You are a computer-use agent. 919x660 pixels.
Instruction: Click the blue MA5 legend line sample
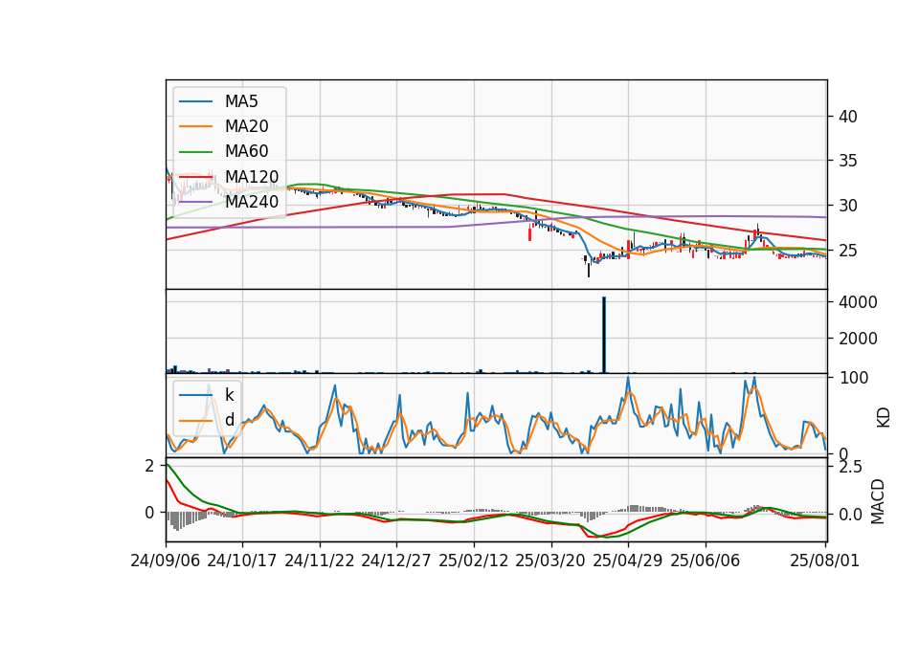tap(195, 101)
